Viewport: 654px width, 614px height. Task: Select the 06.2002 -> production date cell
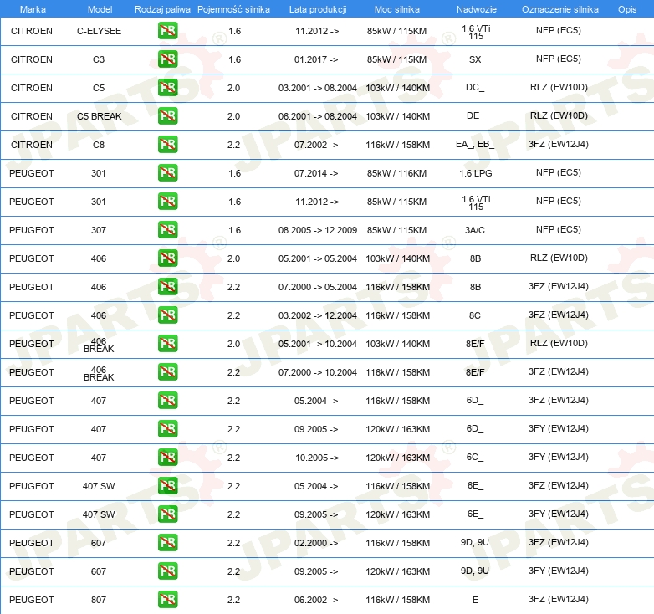[316, 600]
